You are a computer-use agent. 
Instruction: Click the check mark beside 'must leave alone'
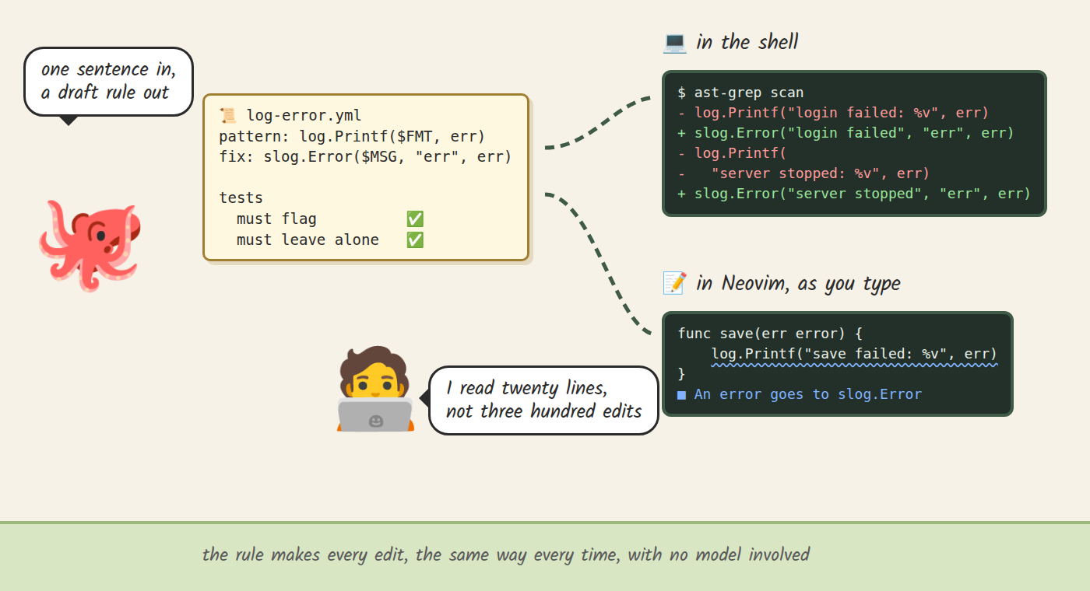click(415, 240)
